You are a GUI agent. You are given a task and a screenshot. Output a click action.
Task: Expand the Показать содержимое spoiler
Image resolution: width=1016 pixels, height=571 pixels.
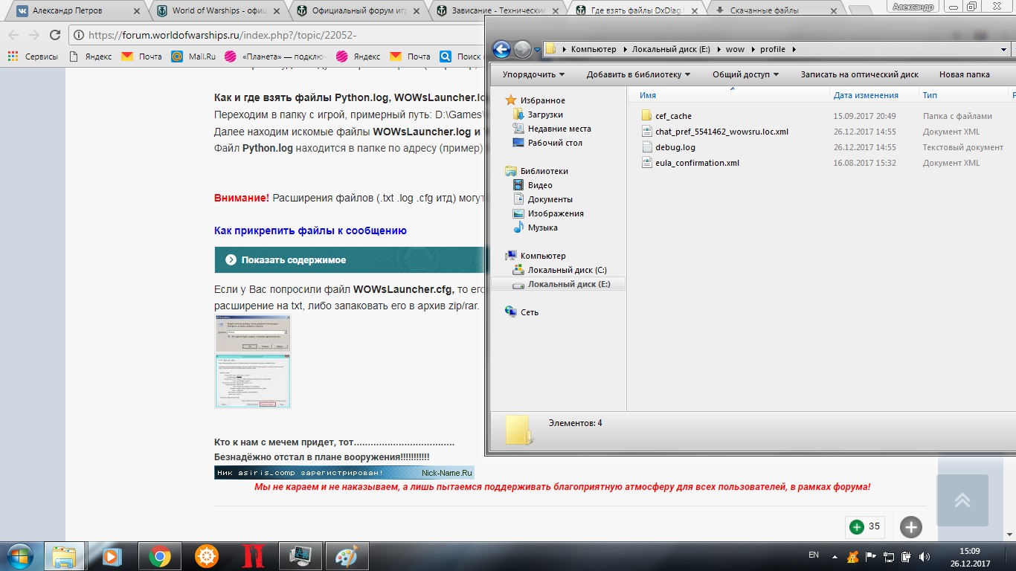(350, 259)
